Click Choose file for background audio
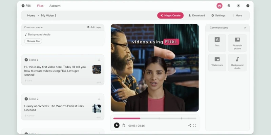Screen dimensions: 271x135 33,41
